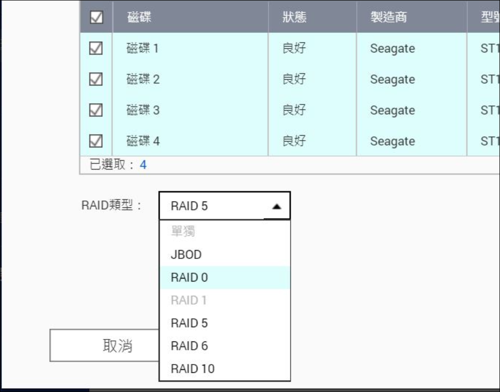Screen dimensions: 500x392
Task: Pick RAID 5 option in the list
Action: (189, 323)
